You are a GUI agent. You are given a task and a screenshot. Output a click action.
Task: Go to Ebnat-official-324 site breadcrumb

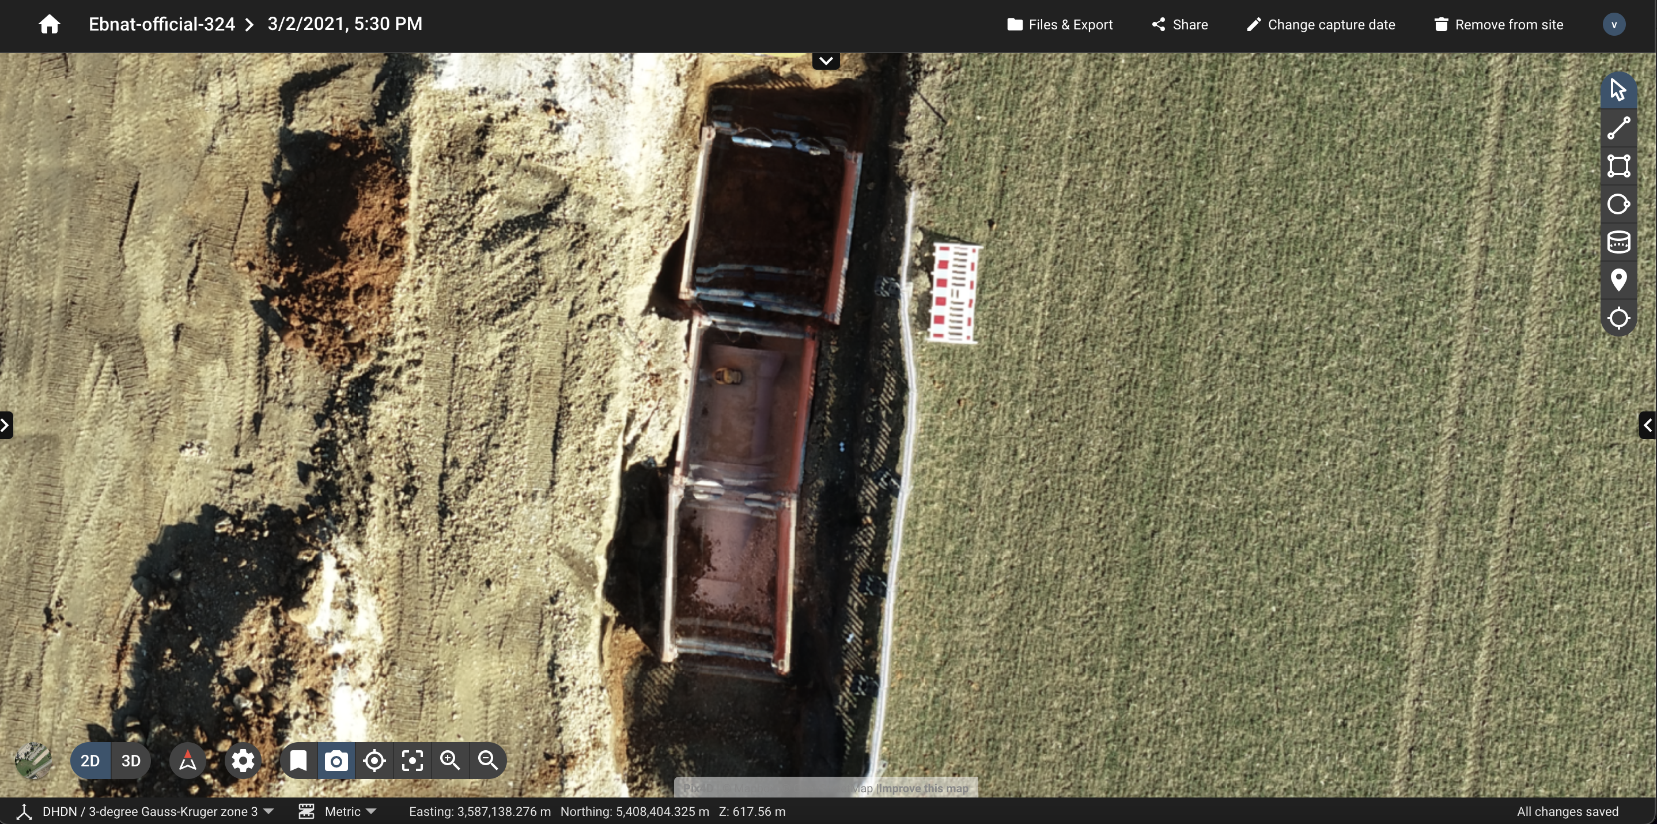click(161, 24)
